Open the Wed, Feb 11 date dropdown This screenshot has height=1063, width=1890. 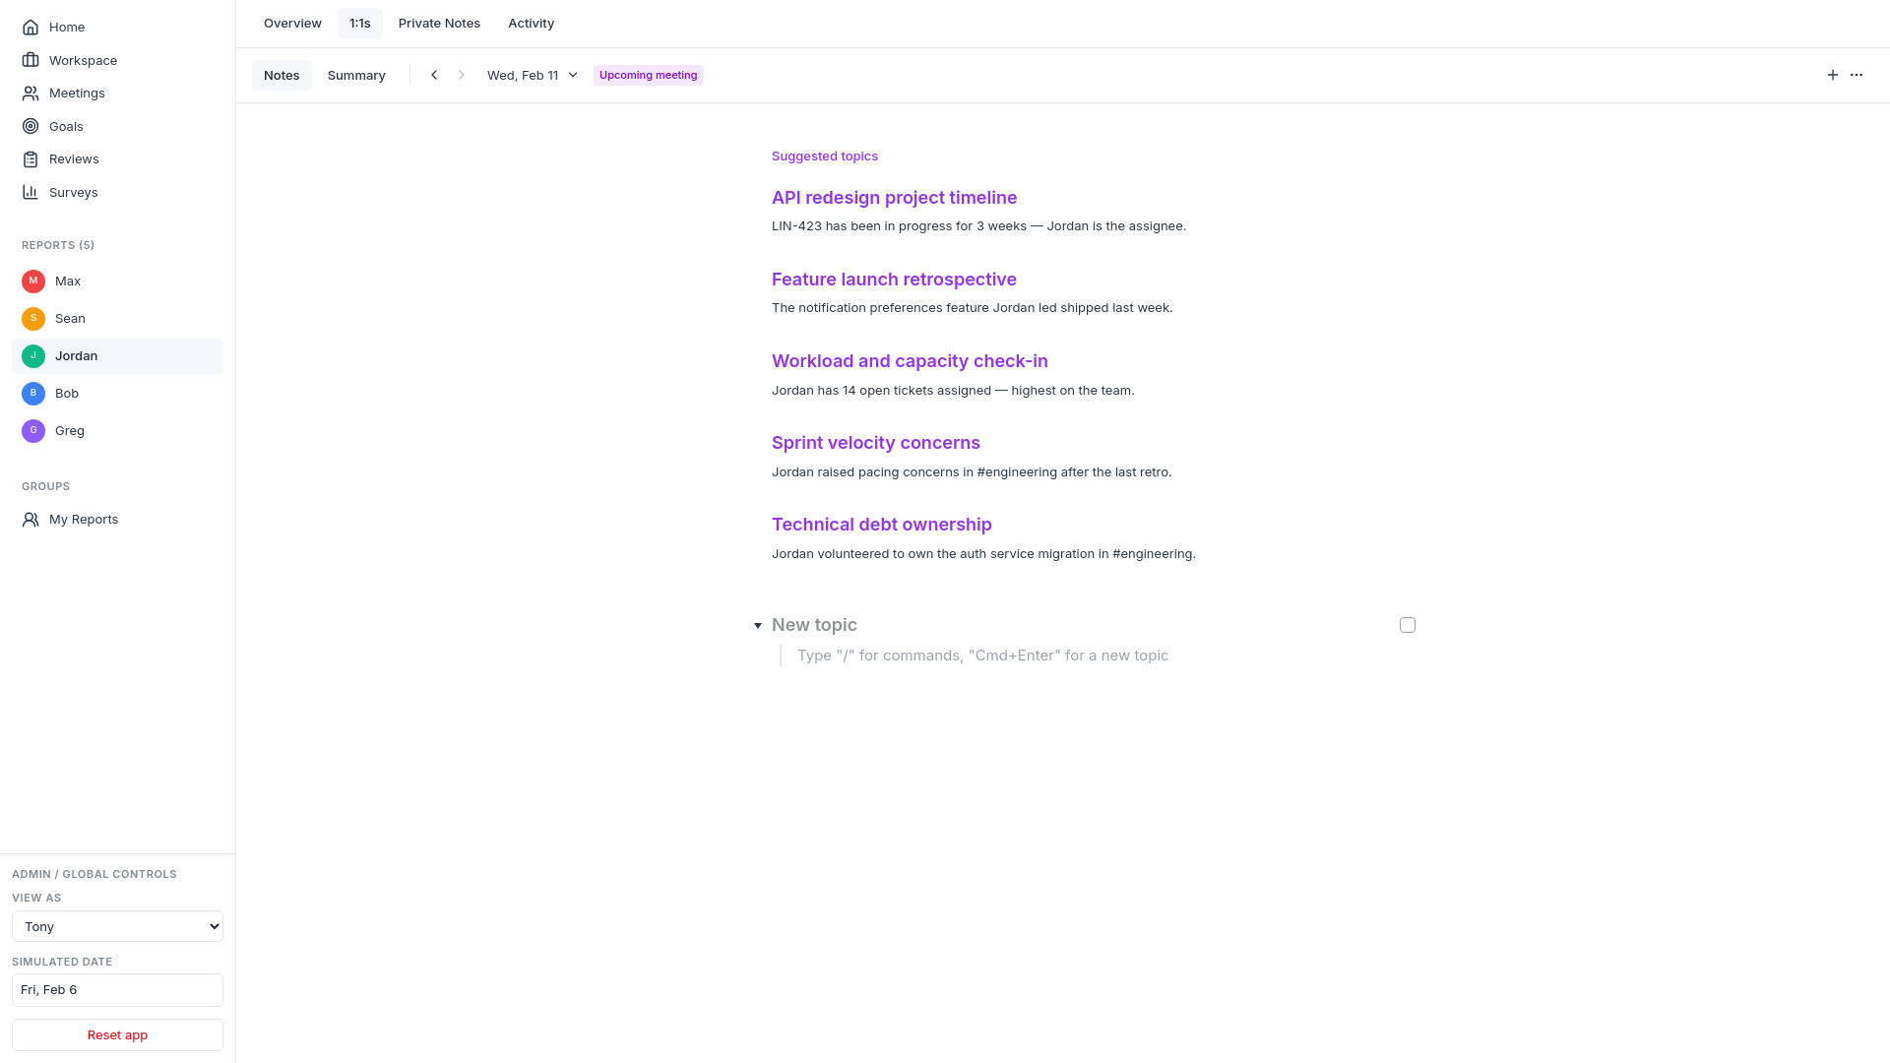pos(532,75)
